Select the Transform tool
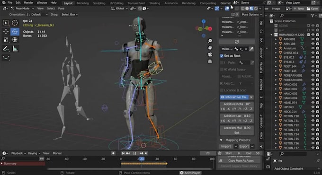 tap(15, 40)
